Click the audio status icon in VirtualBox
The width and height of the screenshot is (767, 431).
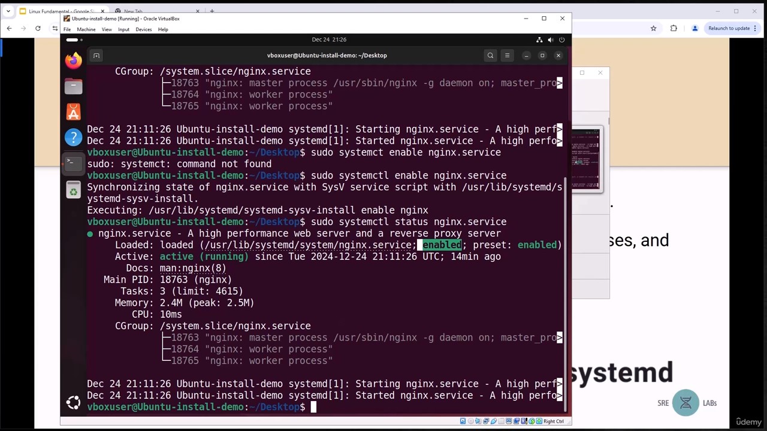click(478, 421)
